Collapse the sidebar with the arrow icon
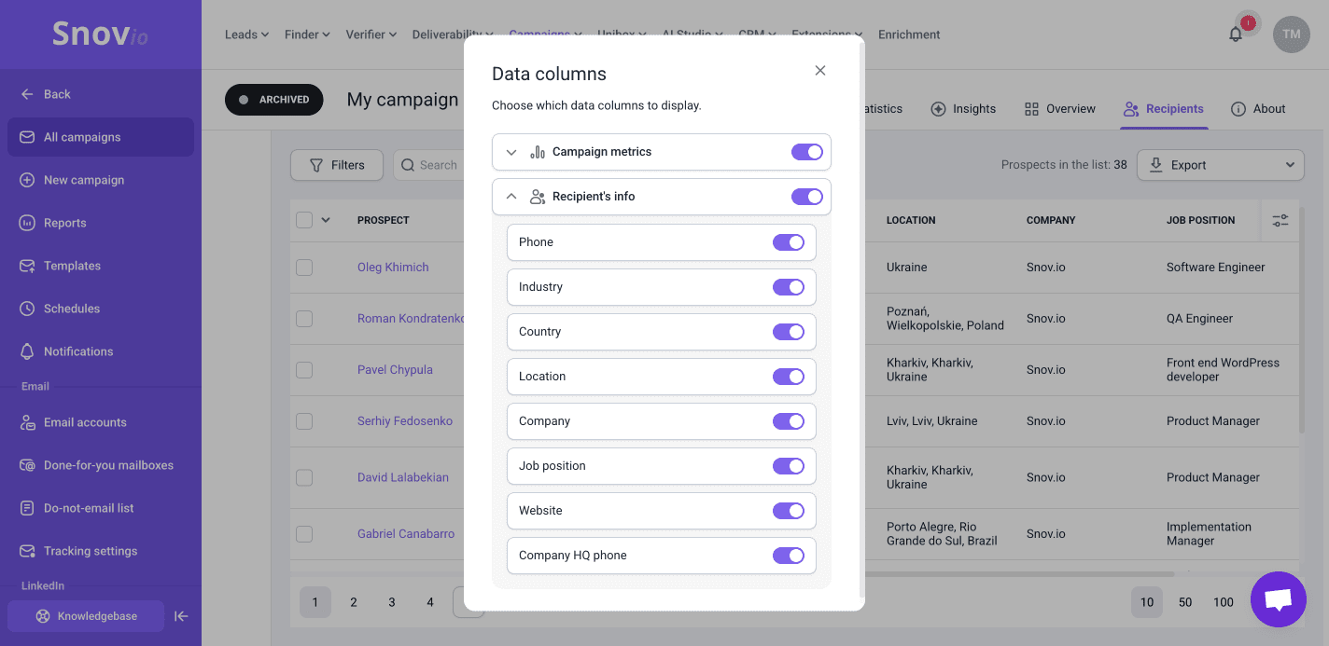 (x=182, y=616)
